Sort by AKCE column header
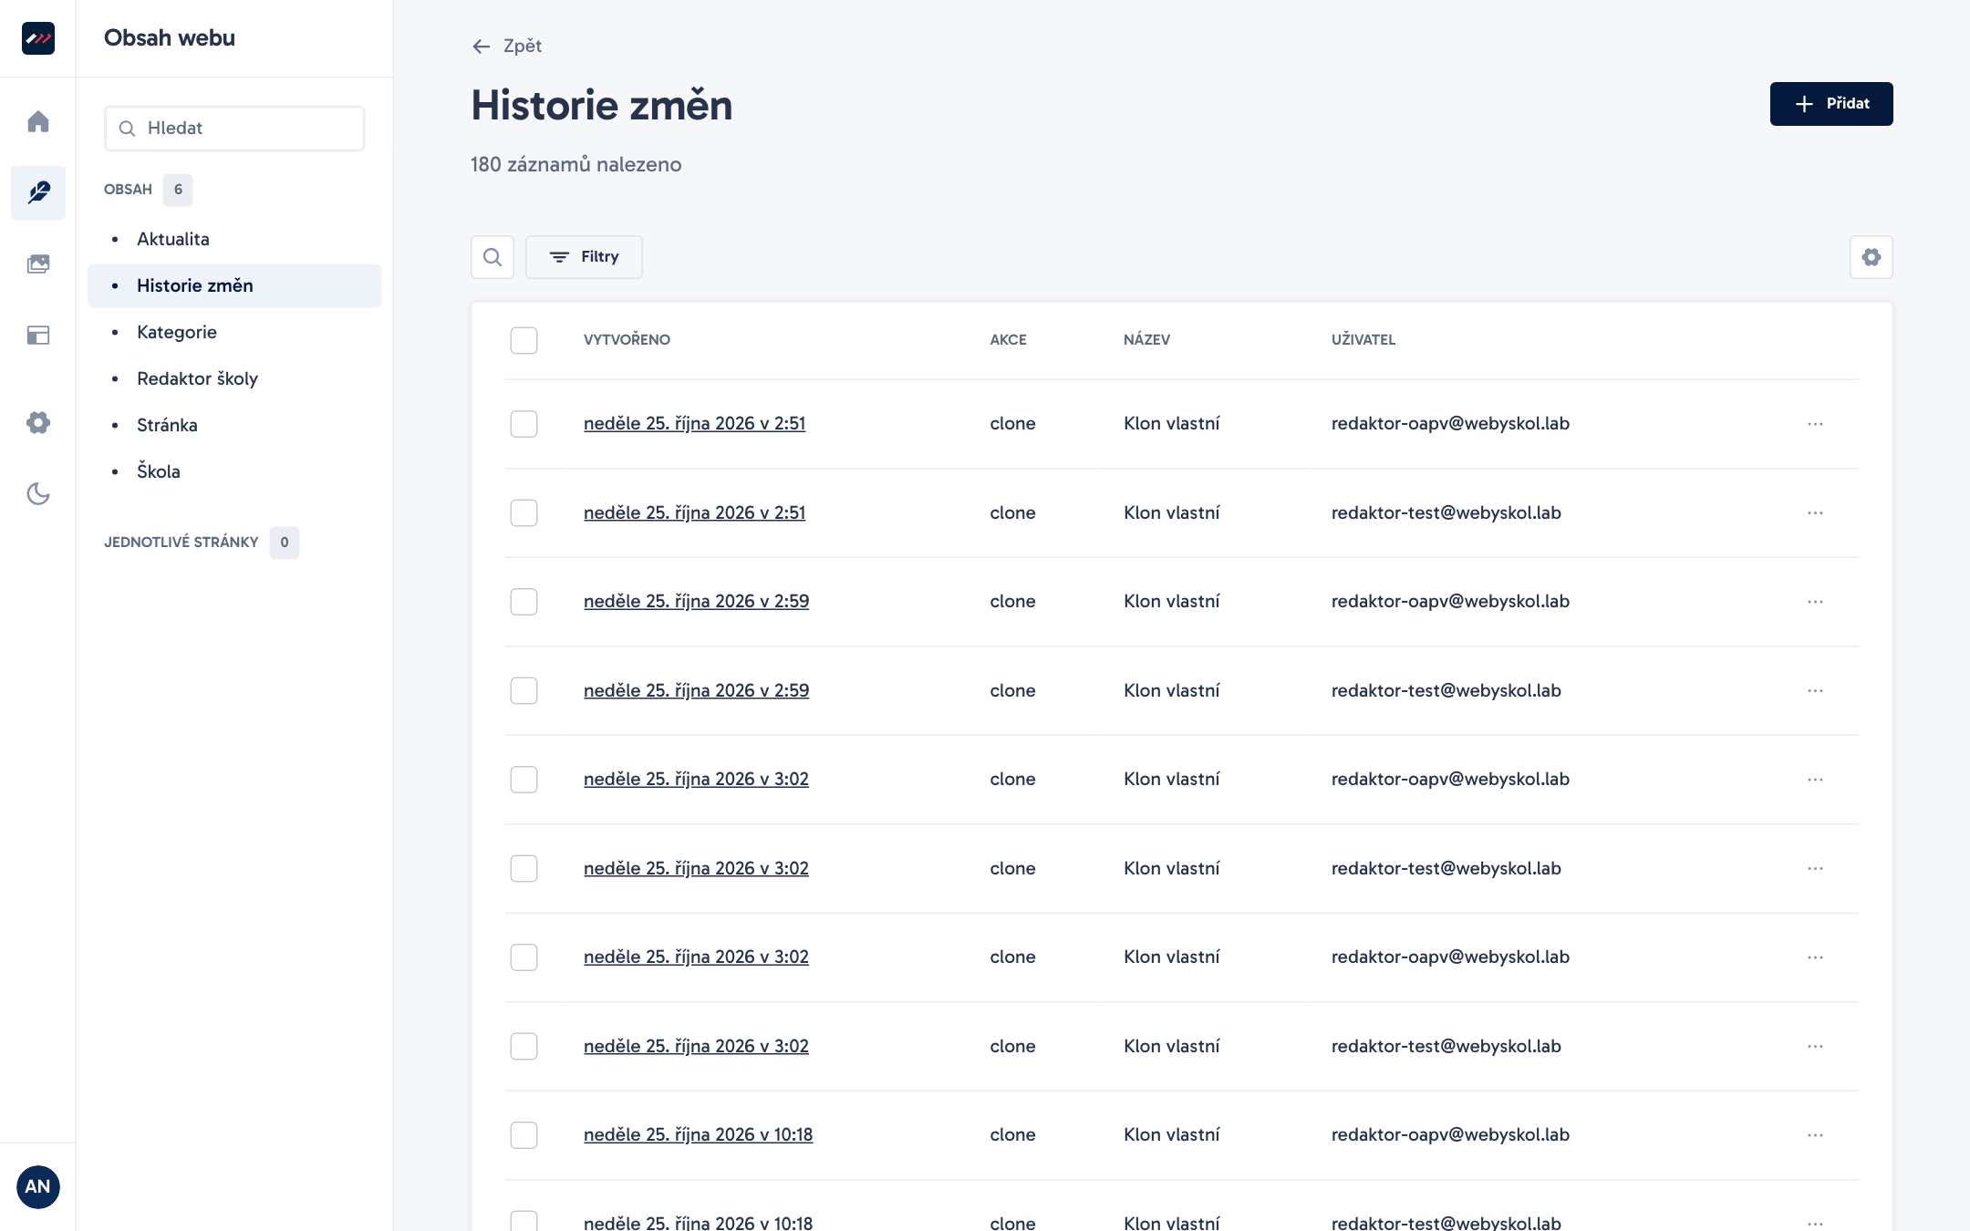 click(x=1008, y=340)
